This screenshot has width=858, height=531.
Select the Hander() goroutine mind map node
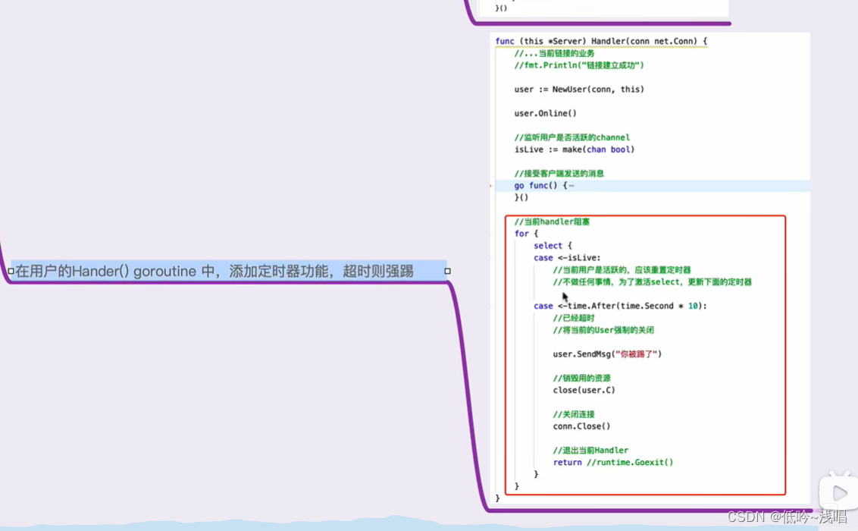(x=214, y=271)
